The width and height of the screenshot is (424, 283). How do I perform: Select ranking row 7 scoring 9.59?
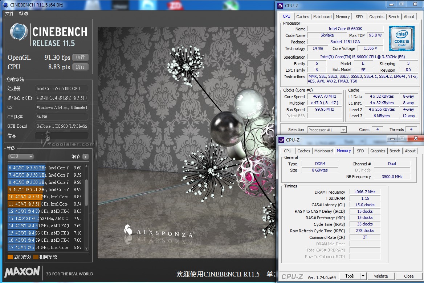45,175
